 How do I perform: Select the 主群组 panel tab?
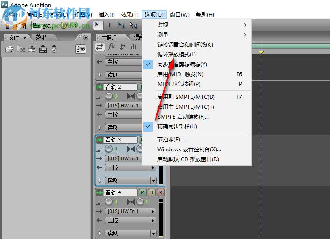coord(109,38)
